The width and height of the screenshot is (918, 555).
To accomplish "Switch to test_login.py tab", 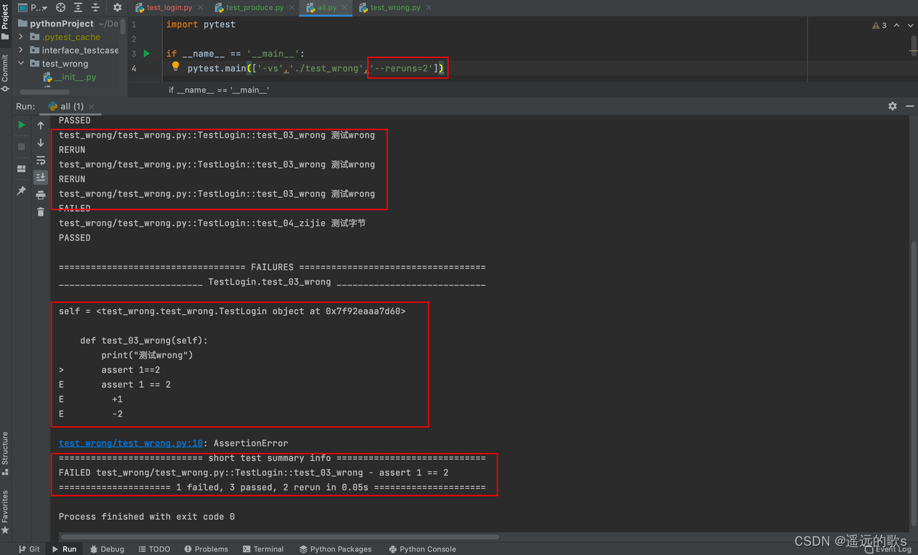I will click(169, 7).
